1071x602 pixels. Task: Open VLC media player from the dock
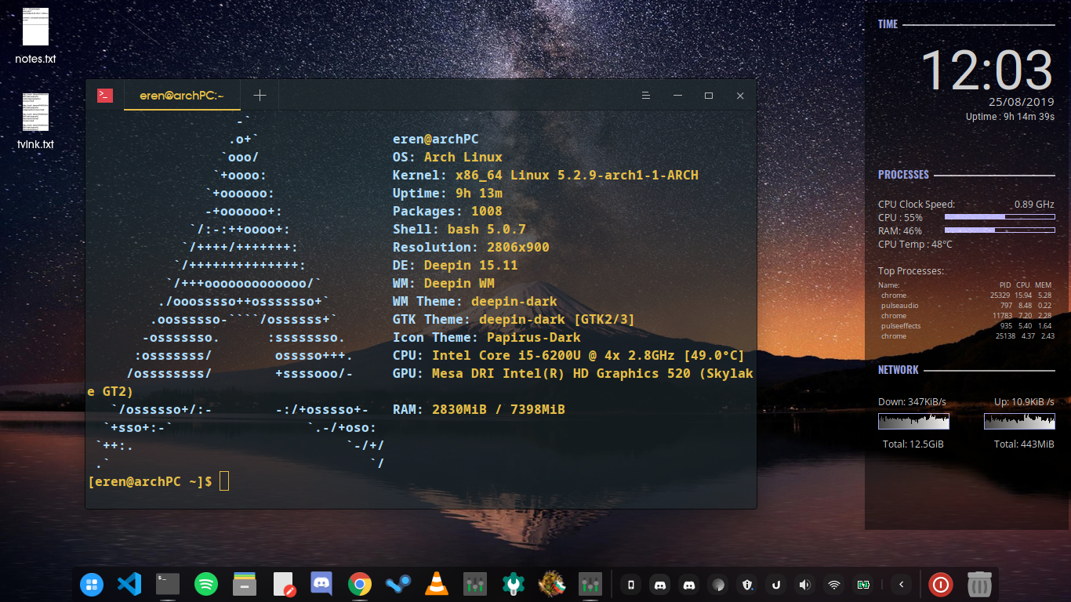point(437,584)
